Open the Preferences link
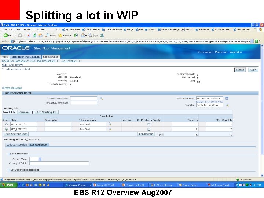Screen dimensions: 264x198 (221, 52)
